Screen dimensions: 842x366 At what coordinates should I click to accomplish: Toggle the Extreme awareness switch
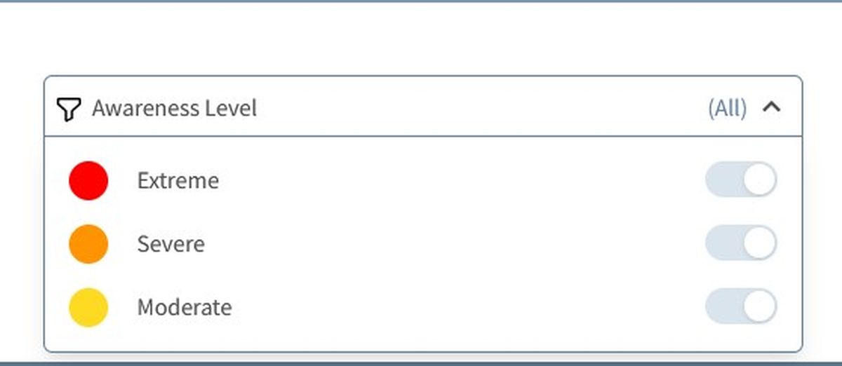click(741, 180)
